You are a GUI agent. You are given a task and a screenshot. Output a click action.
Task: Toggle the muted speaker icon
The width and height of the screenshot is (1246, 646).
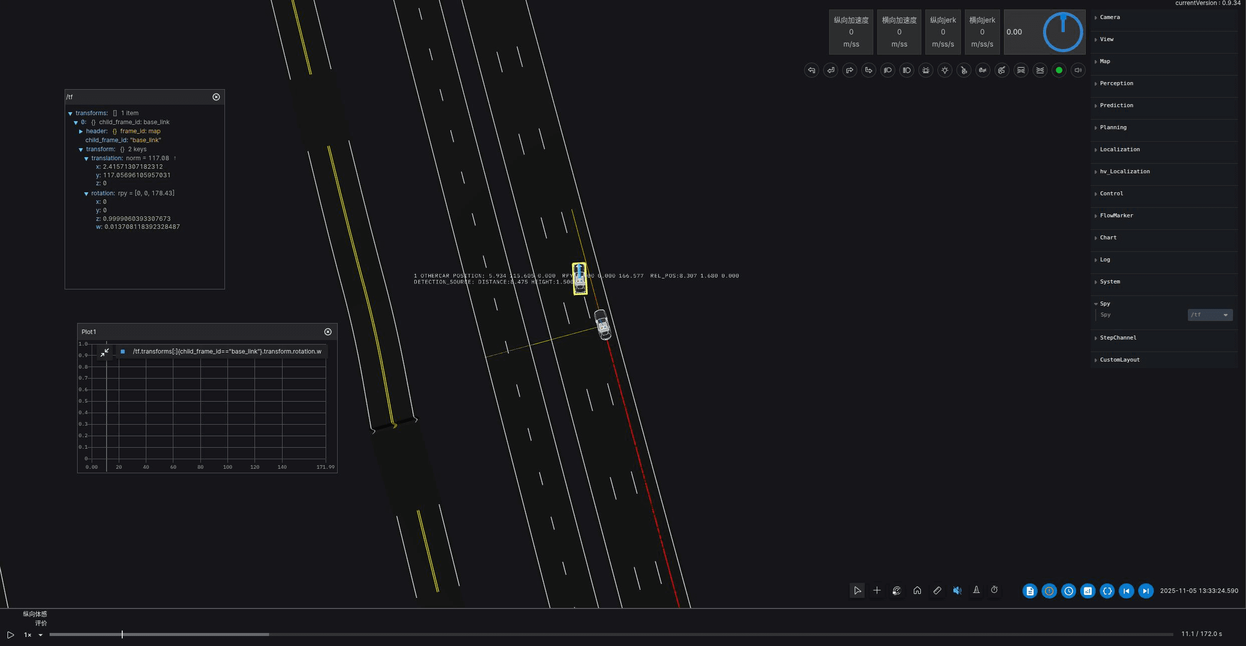click(x=957, y=590)
